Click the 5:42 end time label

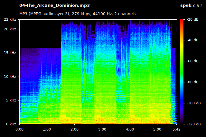[x=177, y=129]
